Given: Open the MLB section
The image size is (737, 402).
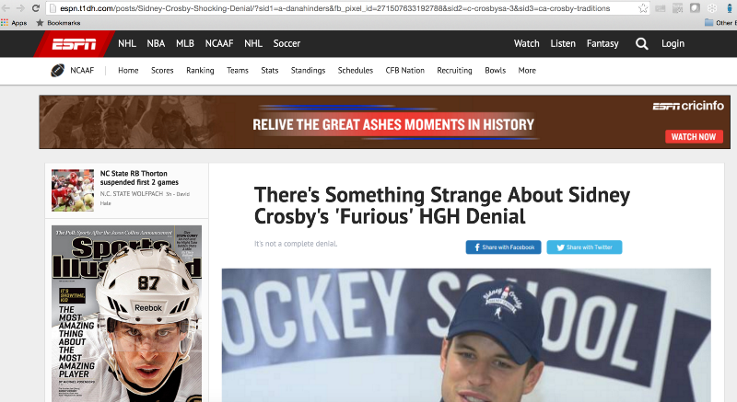Looking at the screenshot, I should click(x=185, y=43).
